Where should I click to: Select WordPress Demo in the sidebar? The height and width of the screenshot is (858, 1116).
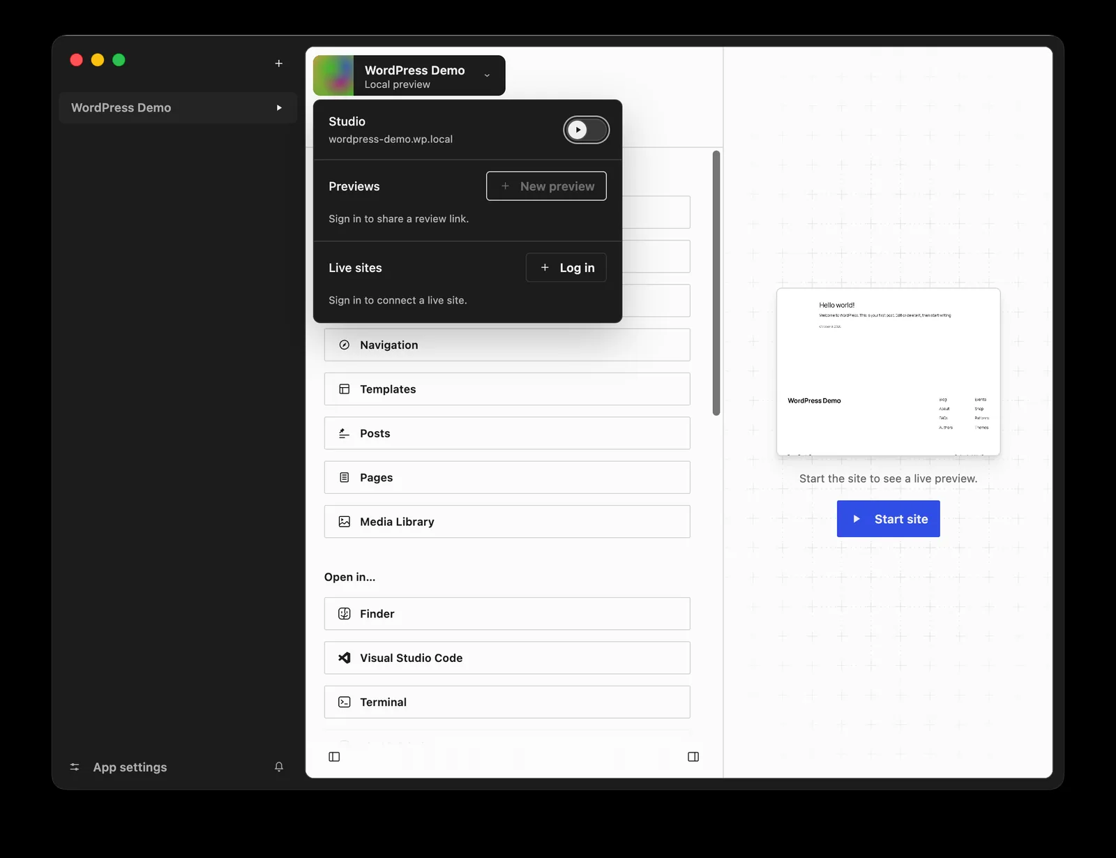178,107
